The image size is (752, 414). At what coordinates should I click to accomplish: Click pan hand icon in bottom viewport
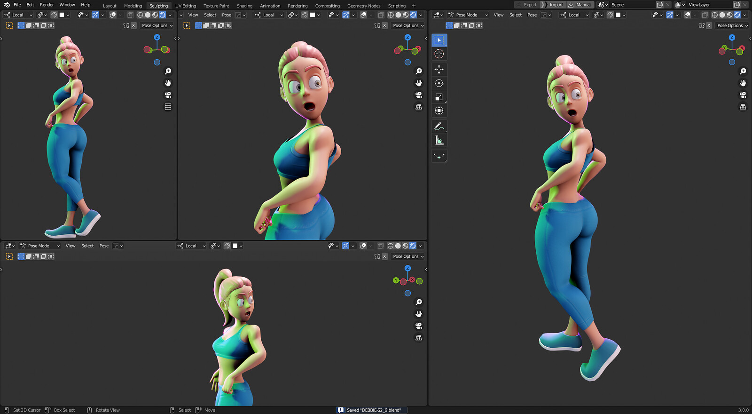pyautogui.click(x=418, y=314)
